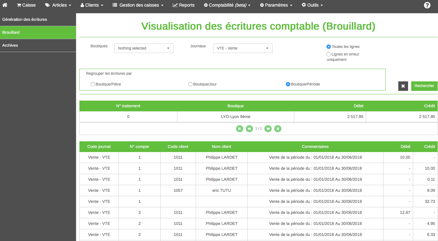Open the help question mark icon

pyautogui.click(x=427, y=5)
